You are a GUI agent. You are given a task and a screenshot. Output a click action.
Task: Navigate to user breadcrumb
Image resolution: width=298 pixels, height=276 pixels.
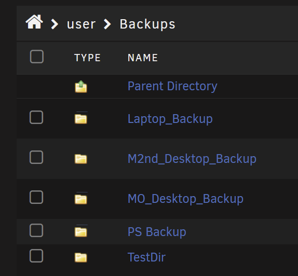click(81, 24)
